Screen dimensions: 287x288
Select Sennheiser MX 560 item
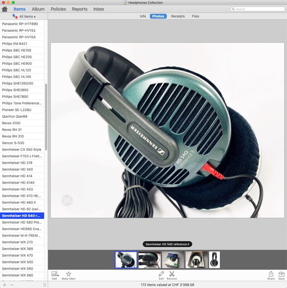[x=22, y=275]
